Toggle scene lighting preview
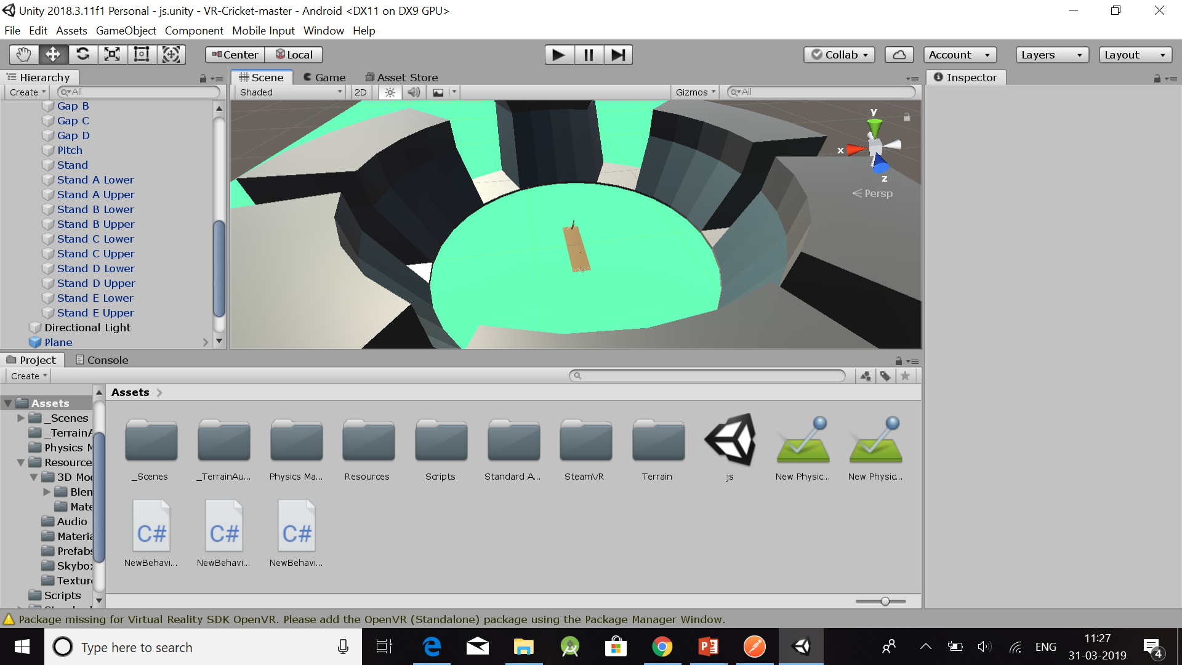 point(390,92)
